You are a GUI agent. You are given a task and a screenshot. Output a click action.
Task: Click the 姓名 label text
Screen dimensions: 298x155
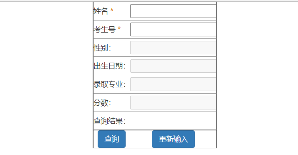click(x=101, y=11)
